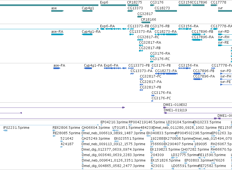Click the Exp6-PA protein label
This screenshot has width=232, height=170.
point(111,65)
